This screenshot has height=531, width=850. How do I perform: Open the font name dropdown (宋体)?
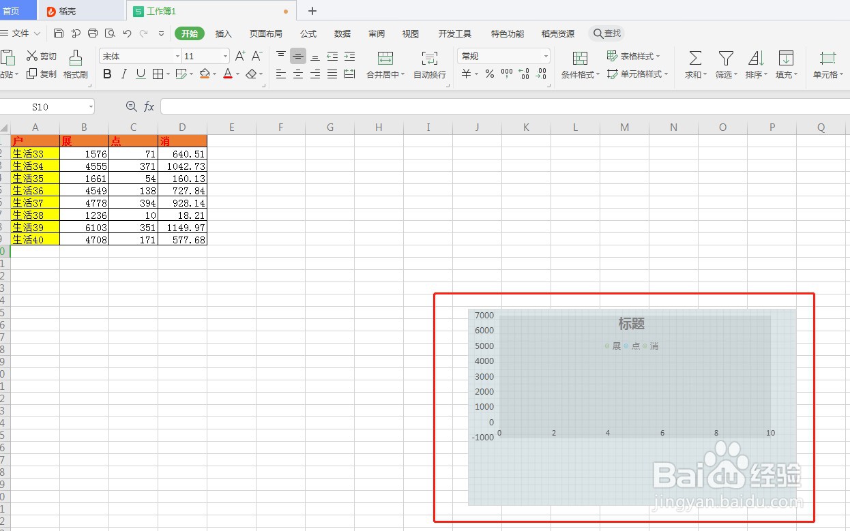177,57
